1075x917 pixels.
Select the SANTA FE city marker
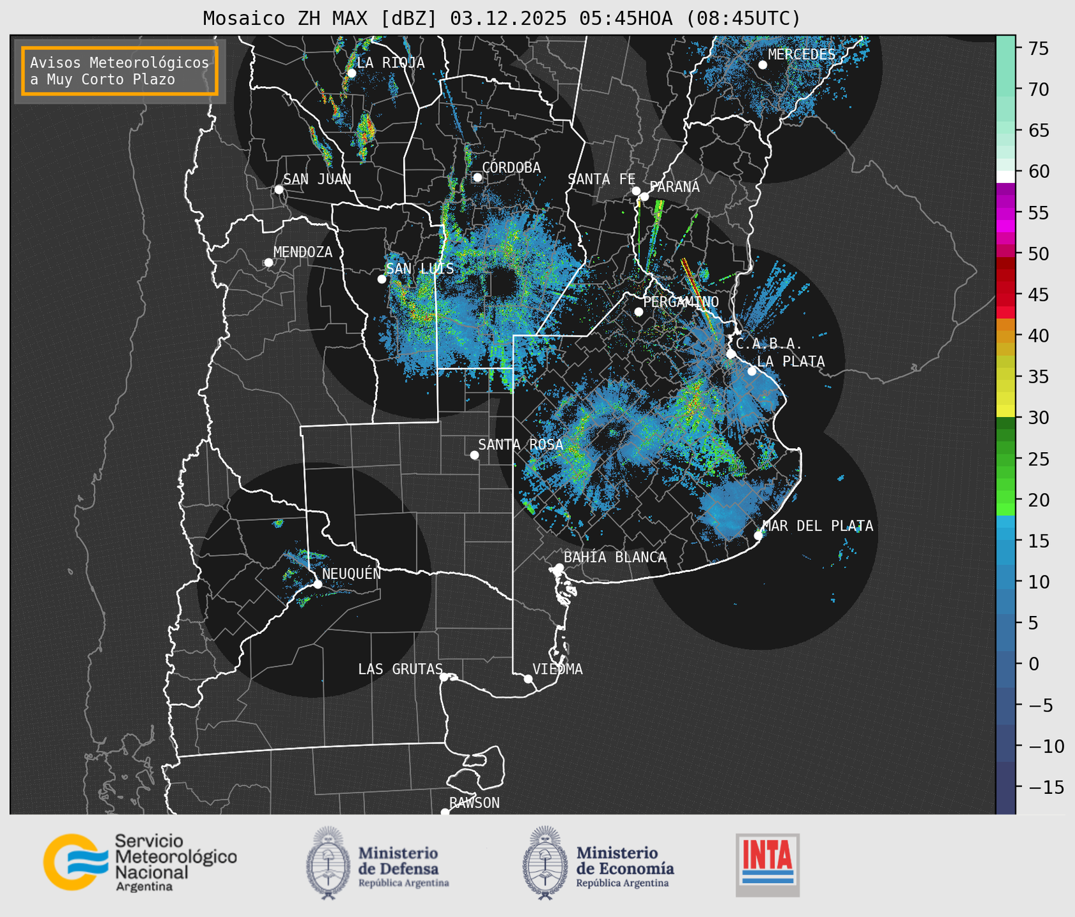[636, 191]
